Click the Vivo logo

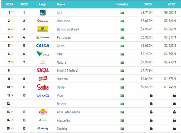43,95
